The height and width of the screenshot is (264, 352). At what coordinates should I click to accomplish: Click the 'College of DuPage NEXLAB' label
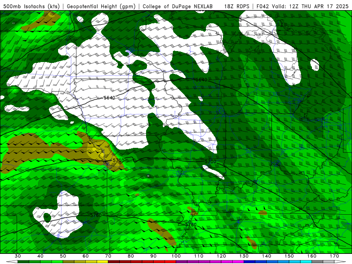pyautogui.click(x=178, y=7)
